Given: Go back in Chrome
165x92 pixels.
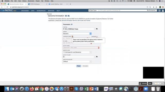Looking at the screenshot, I should coord(2,7).
